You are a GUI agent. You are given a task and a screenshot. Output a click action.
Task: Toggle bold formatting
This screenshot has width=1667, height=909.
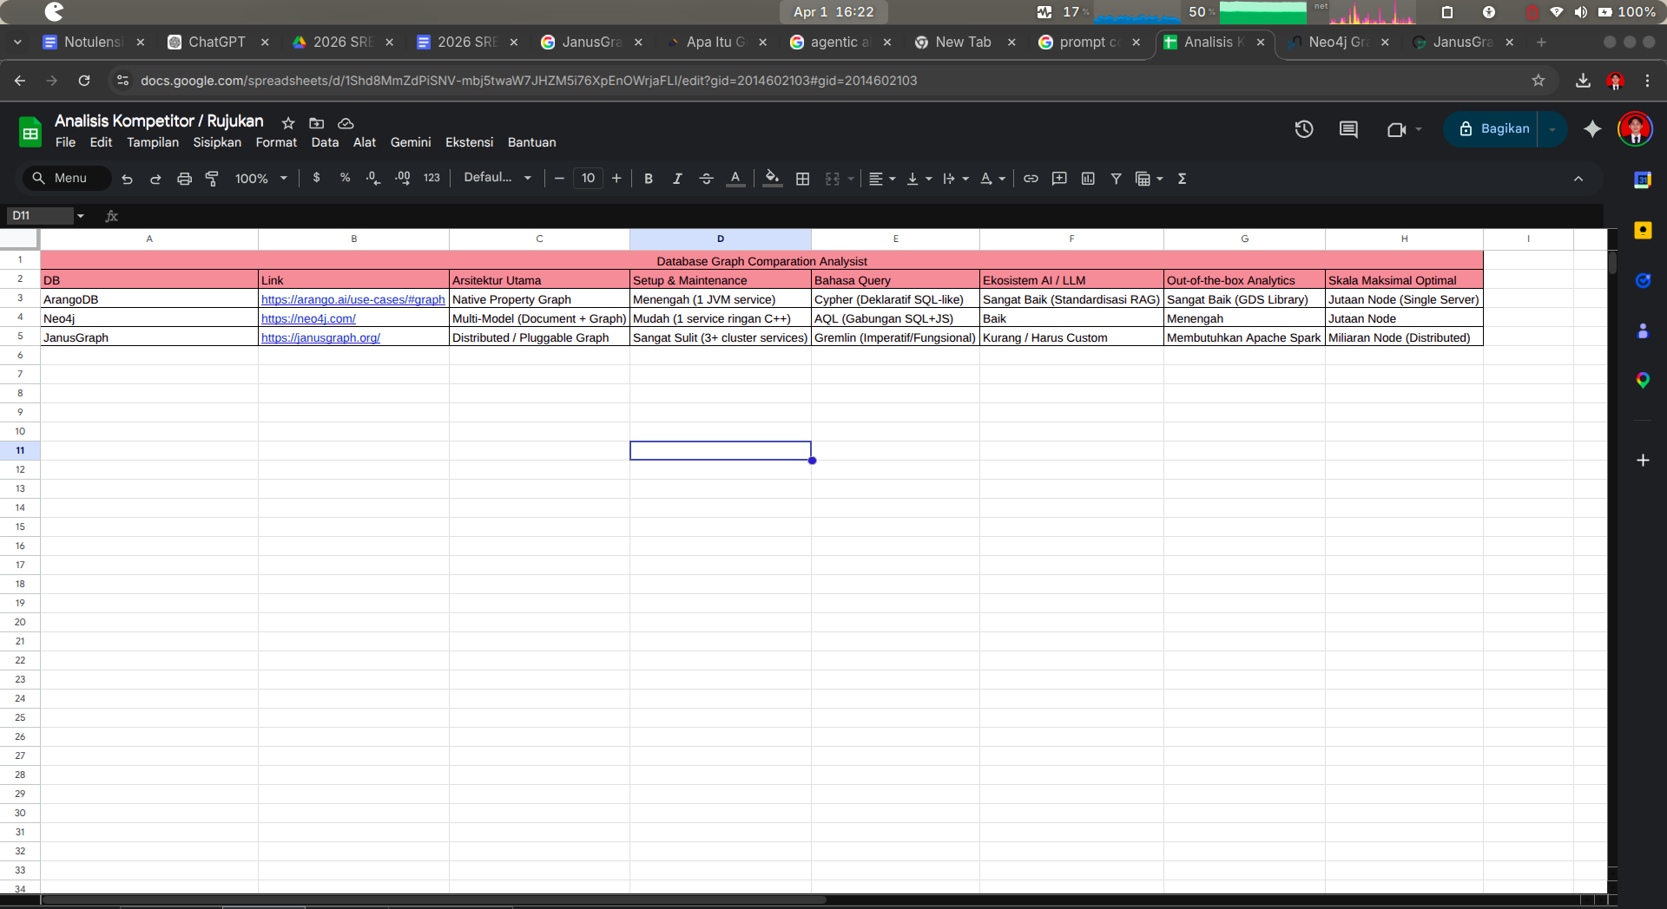tap(649, 179)
